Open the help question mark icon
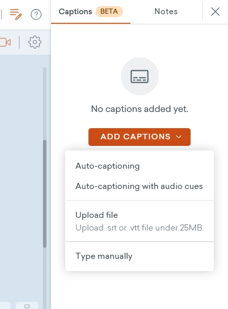The image size is (228, 309). click(36, 14)
